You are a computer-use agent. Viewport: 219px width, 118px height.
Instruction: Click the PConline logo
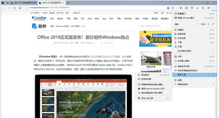(x=39, y=18)
